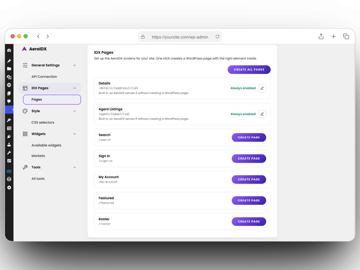This screenshot has height=270, width=360.
Task: Open Plugins via the plug icon
Action: [x=9, y=136]
